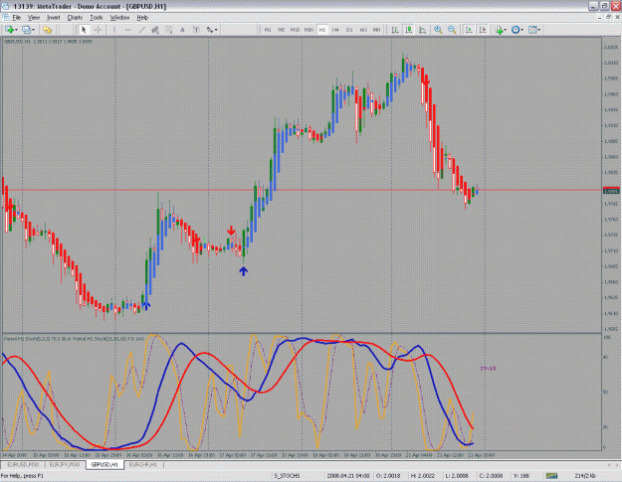Click the Indicators list icon
The width and height of the screenshot is (622, 482).
[x=499, y=30]
